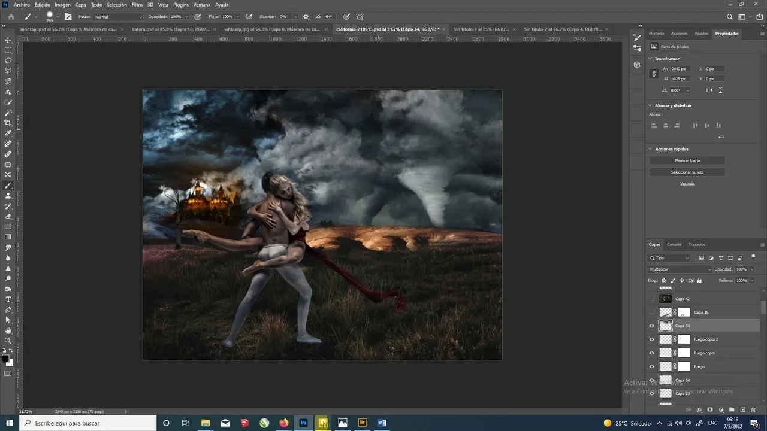767x431 pixels.
Task: Show layer Capa 42
Action: [x=652, y=298]
